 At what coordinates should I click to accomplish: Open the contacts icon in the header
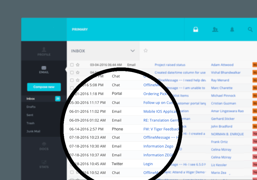[215, 30]
